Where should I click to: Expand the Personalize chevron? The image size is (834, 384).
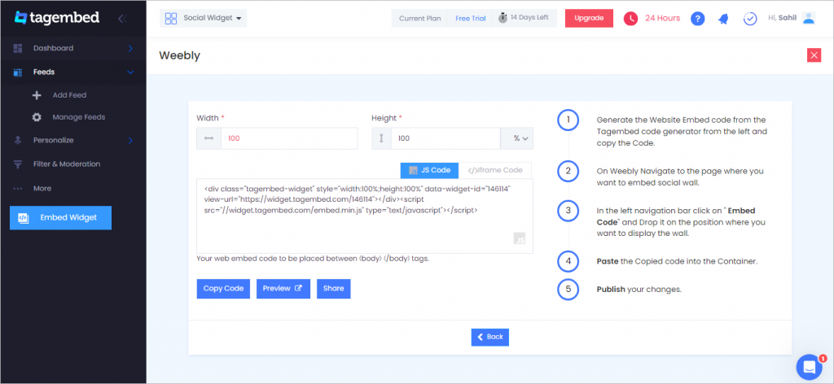pyautogui.click(x=131, y=141)
